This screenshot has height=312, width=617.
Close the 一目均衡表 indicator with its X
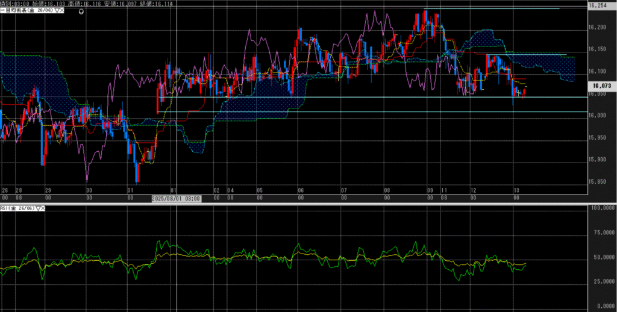click(62, 11)
